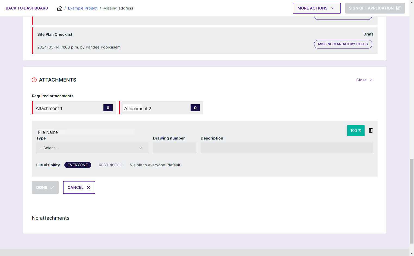Click the Attachment 1 required tile
The width and height of the screenshot is (414, 256).
[x=74, y=108]
